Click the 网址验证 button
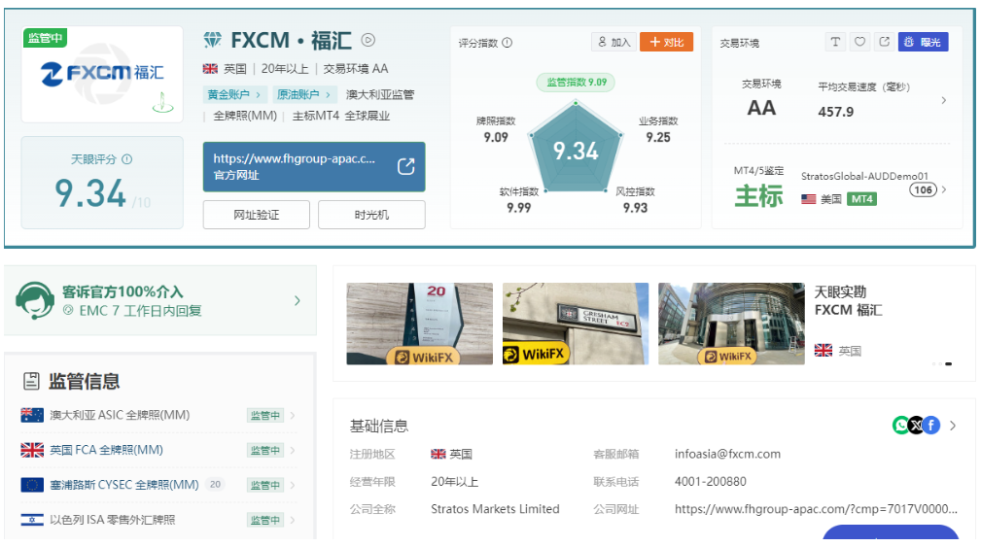The image size is (981, 547). pos(256,215)
